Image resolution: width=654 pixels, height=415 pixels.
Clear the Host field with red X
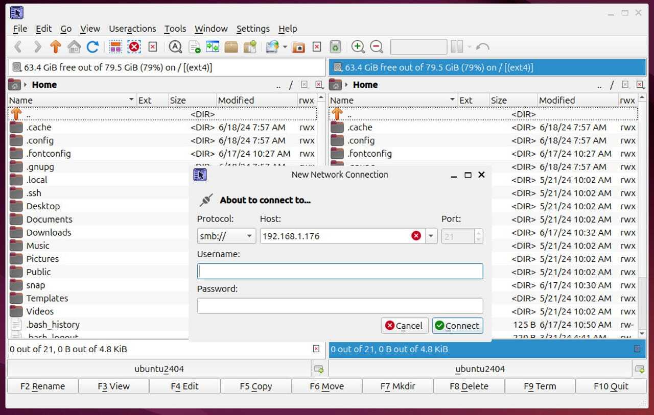416,236
